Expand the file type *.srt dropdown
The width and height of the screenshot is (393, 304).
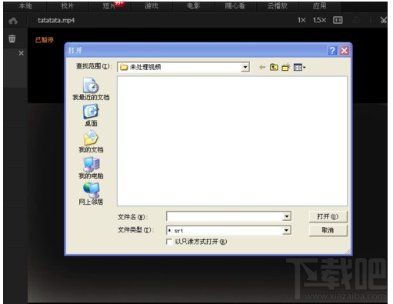click(x=287, y=230)
